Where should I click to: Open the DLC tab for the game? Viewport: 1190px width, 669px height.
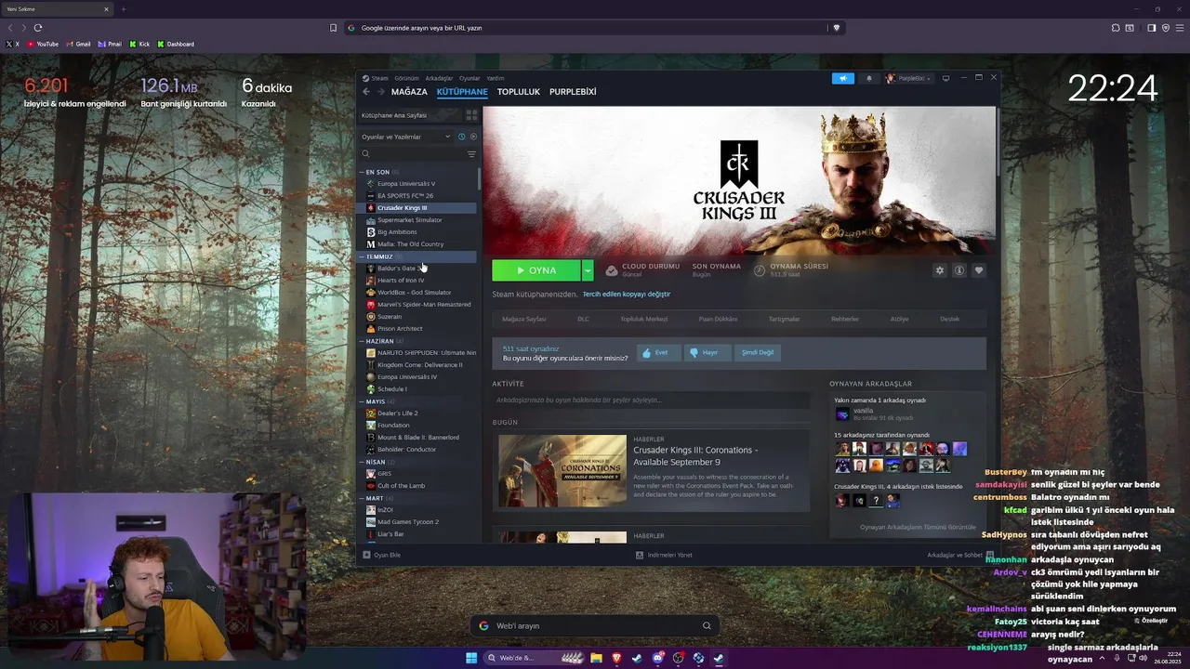pyautogui.click(x=583, y=319)
